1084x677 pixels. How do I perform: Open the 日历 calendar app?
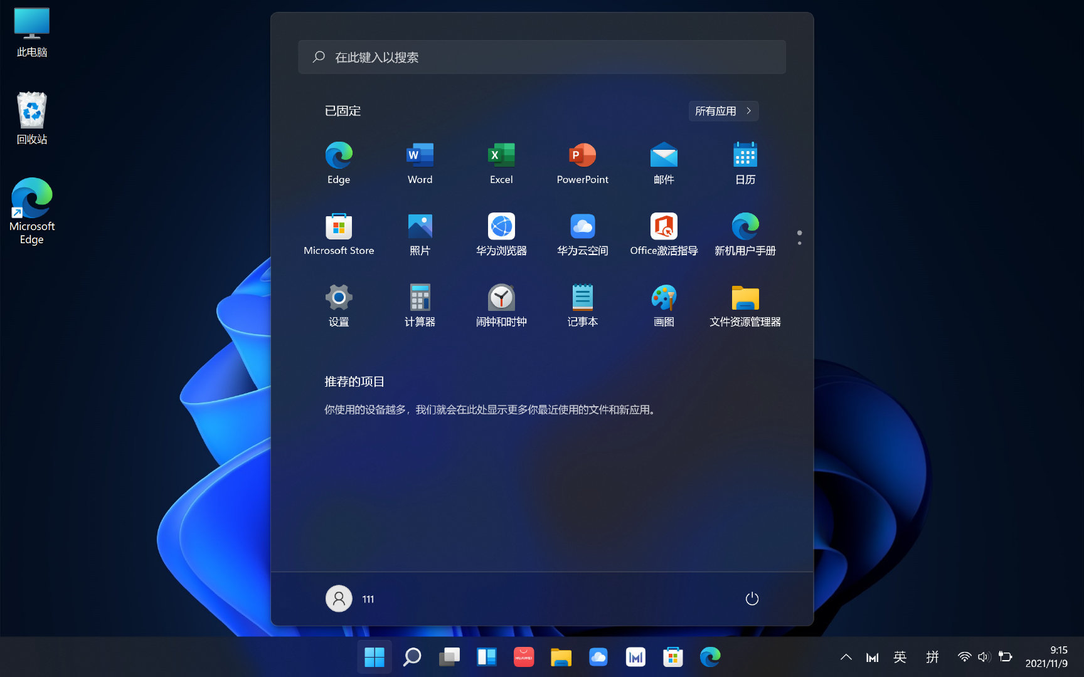(745, 163)
